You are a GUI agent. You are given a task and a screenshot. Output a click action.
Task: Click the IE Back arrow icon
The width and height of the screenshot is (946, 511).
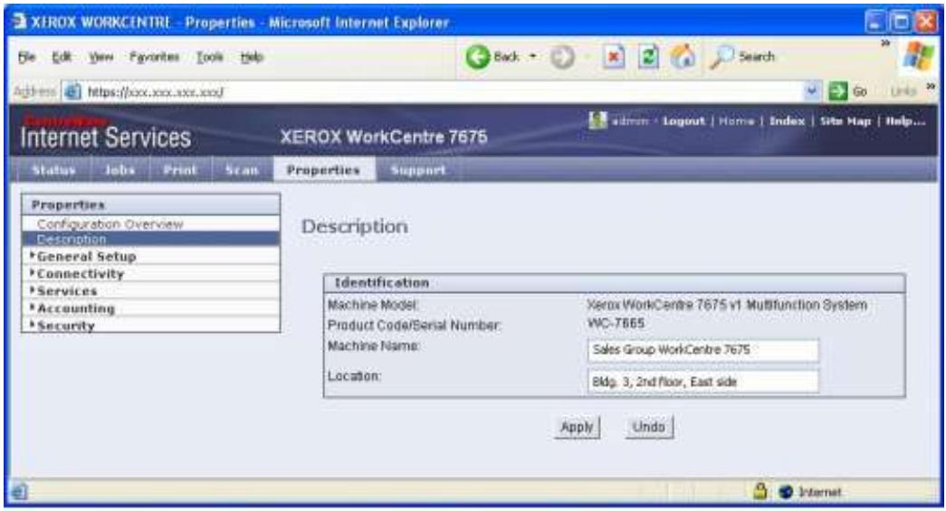[x=478, y=57]
